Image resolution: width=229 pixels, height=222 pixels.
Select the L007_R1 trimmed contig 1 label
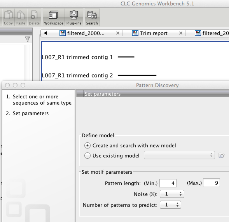[77, 57]
